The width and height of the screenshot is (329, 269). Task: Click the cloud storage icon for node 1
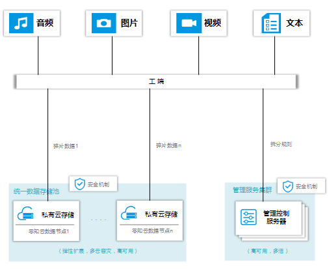[x=25, y=214]
